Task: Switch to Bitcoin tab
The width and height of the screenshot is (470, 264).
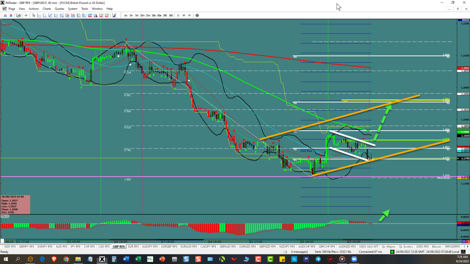Action: click(x=437, y=246)
